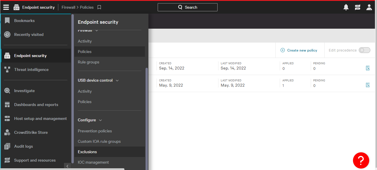Click the Dashboards and reports icon
Viewport: 377px width, 170px height.
tap(7, 105)
